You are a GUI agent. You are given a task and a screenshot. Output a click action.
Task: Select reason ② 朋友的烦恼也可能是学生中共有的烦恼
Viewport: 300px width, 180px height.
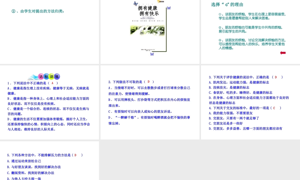click(x=251, y=29)
